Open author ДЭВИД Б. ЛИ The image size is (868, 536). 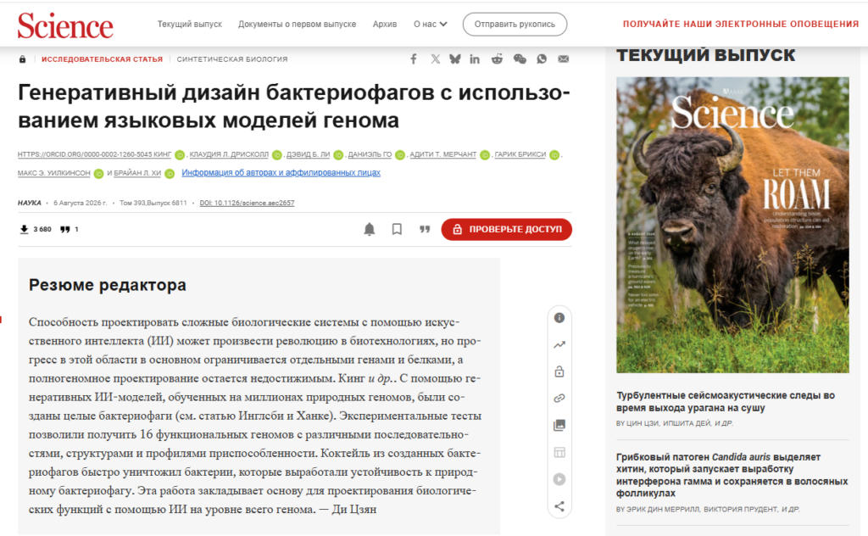(308, 154)
